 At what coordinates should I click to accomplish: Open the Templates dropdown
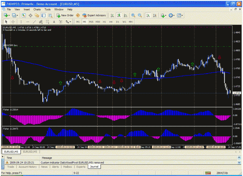point(180,15)
